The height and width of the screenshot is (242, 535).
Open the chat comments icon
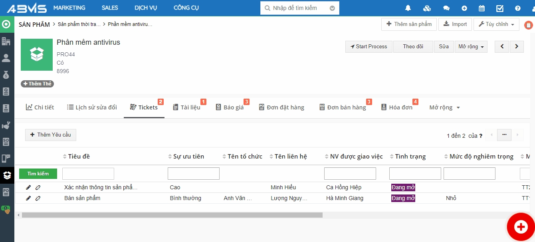click(446, 8)
